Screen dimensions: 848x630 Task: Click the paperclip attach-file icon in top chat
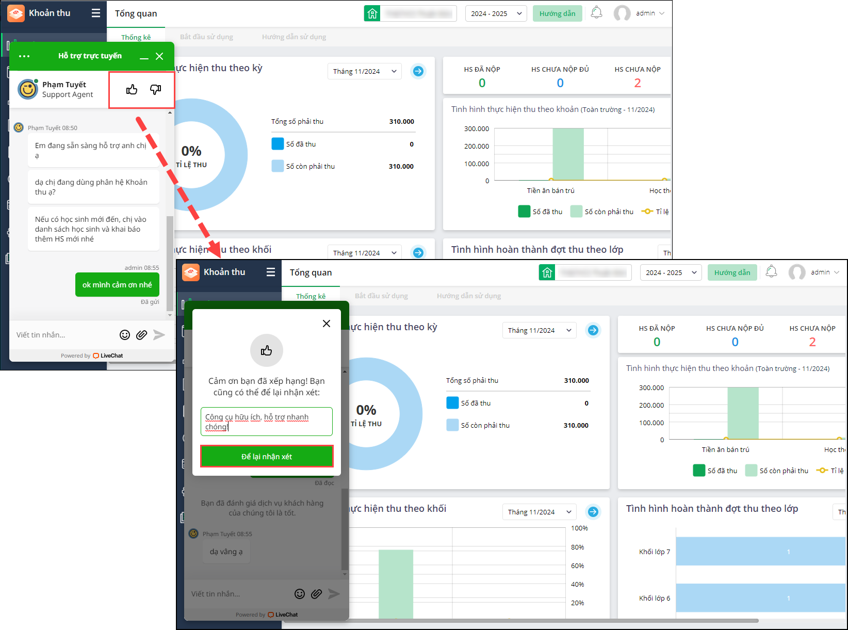[141, 335]
